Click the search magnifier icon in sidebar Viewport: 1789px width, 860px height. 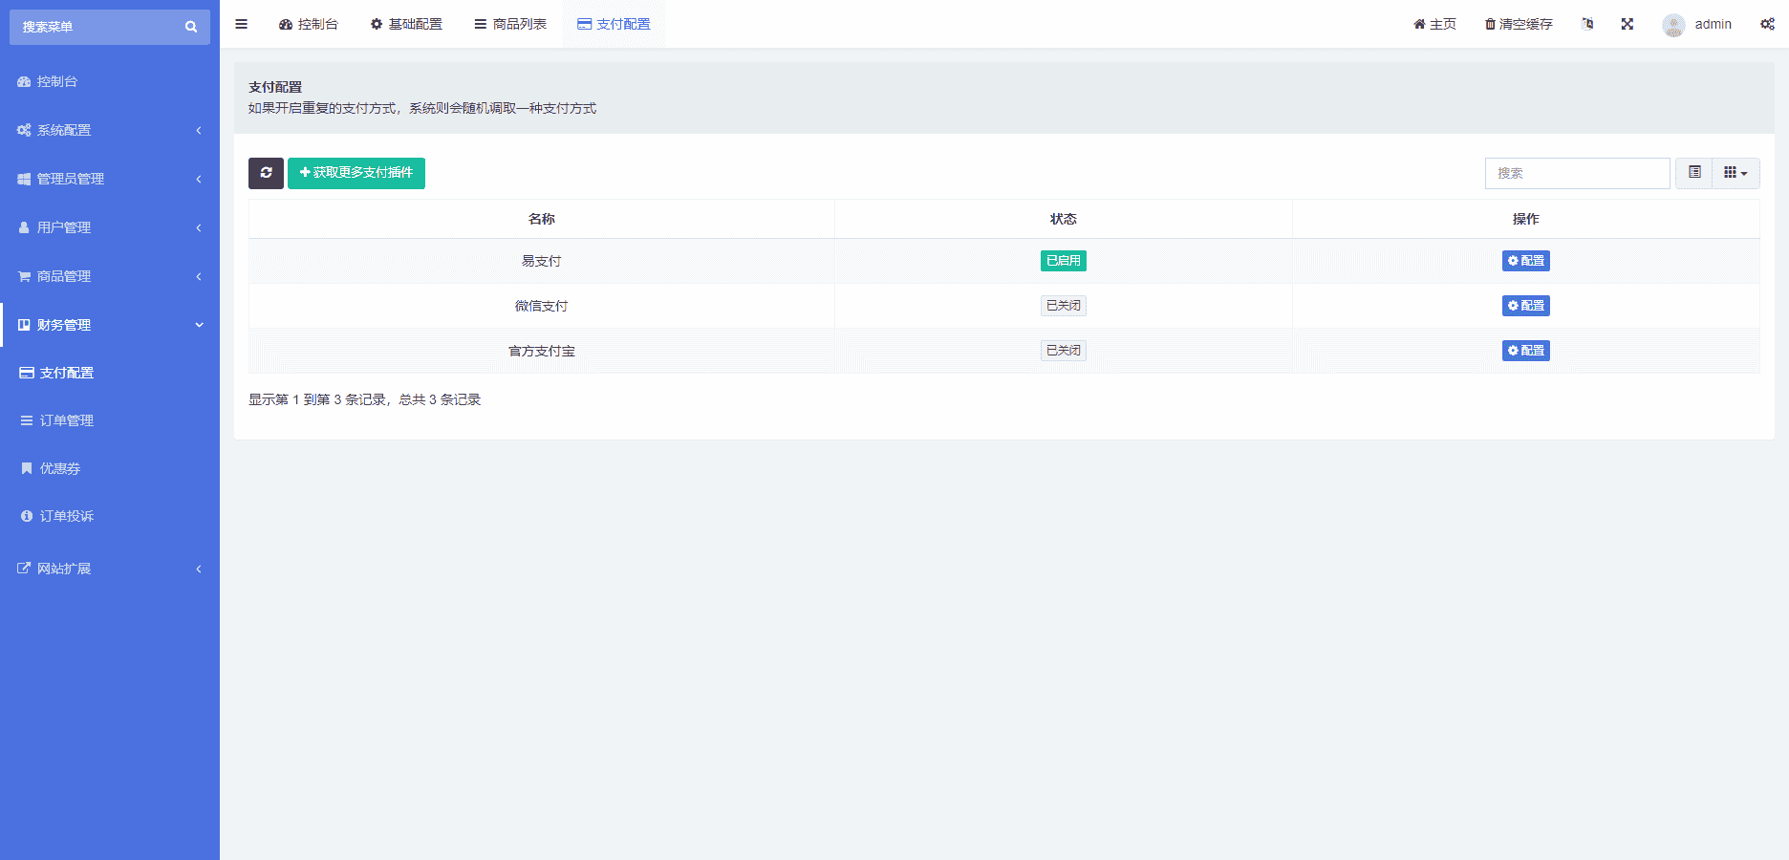tap(191, 27)
